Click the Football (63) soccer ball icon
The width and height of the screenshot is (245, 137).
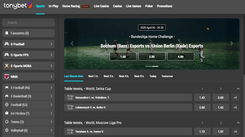tap(7, 104)
